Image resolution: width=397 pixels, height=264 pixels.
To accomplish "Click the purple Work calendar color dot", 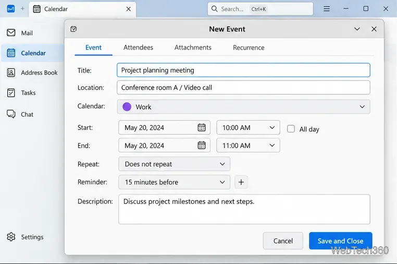I will click(127, 107).
